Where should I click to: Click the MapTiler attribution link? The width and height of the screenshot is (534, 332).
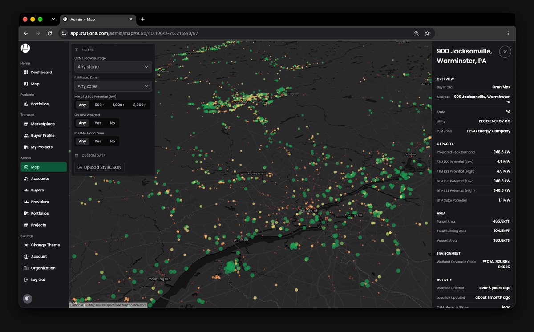[94, 305]
